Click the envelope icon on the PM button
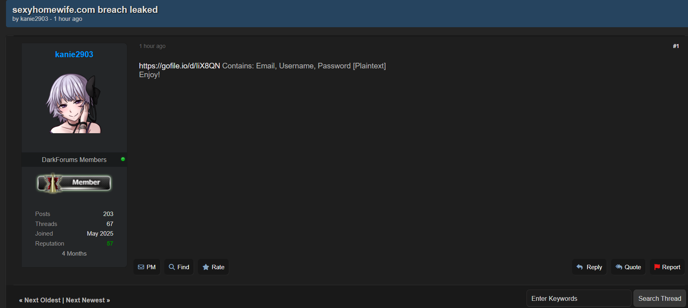This screenshot has width=688, height=308. click(x=141, y=267)
